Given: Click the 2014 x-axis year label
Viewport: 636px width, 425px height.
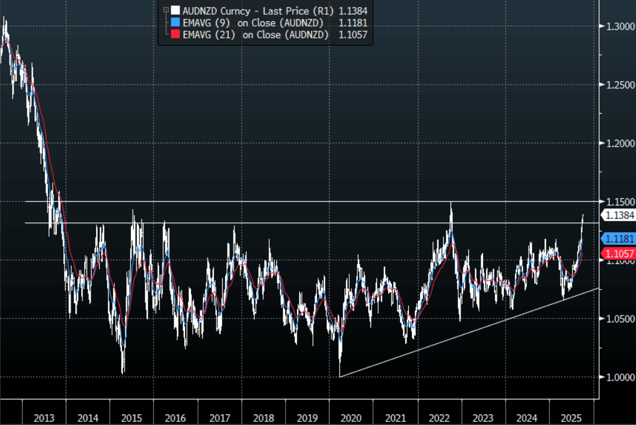Looking at the screenshot, I should pos(88,418).
